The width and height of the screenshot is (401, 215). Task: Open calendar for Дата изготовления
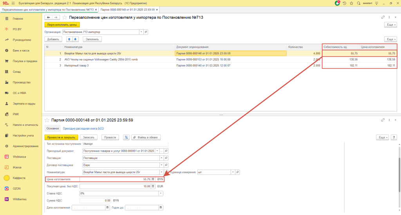coord(107,208)
